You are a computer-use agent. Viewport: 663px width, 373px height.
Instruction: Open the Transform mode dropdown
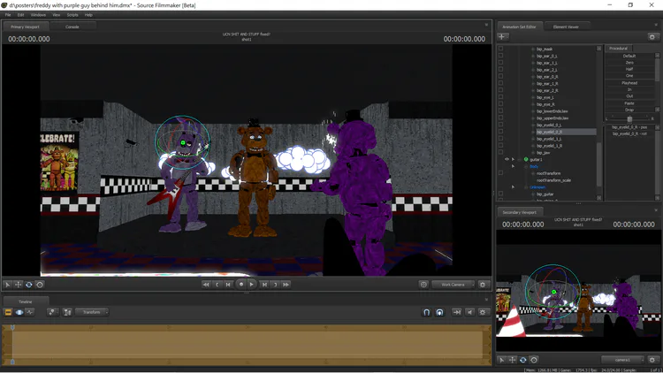coord(92,312)
